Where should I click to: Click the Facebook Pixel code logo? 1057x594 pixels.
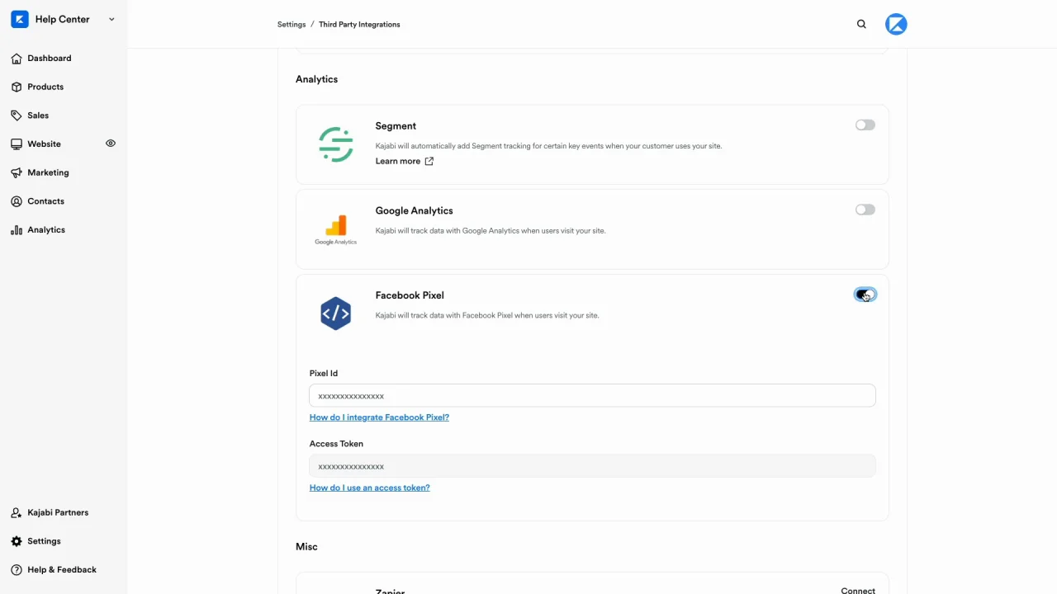[336, 313]
